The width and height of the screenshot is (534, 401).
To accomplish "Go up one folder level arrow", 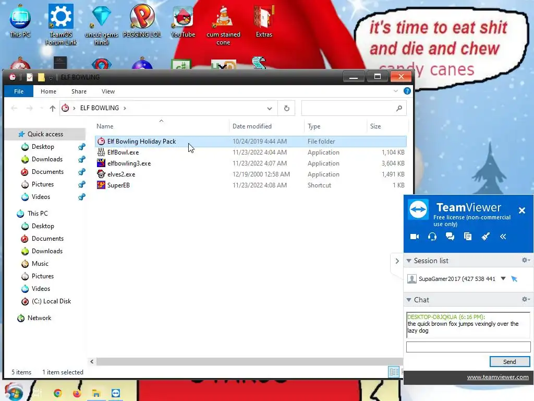I will coord(52,108).
